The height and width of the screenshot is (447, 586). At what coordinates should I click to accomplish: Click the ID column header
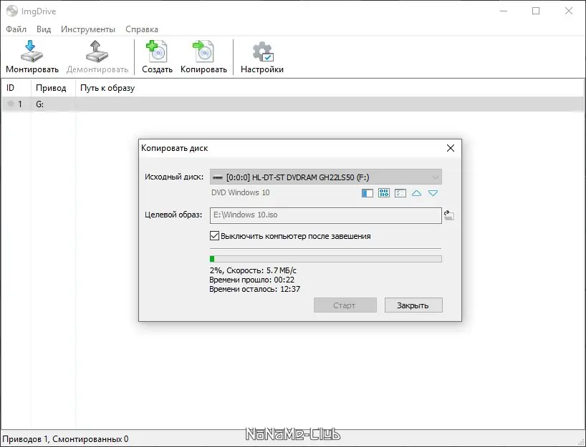[x=16, y=88]
